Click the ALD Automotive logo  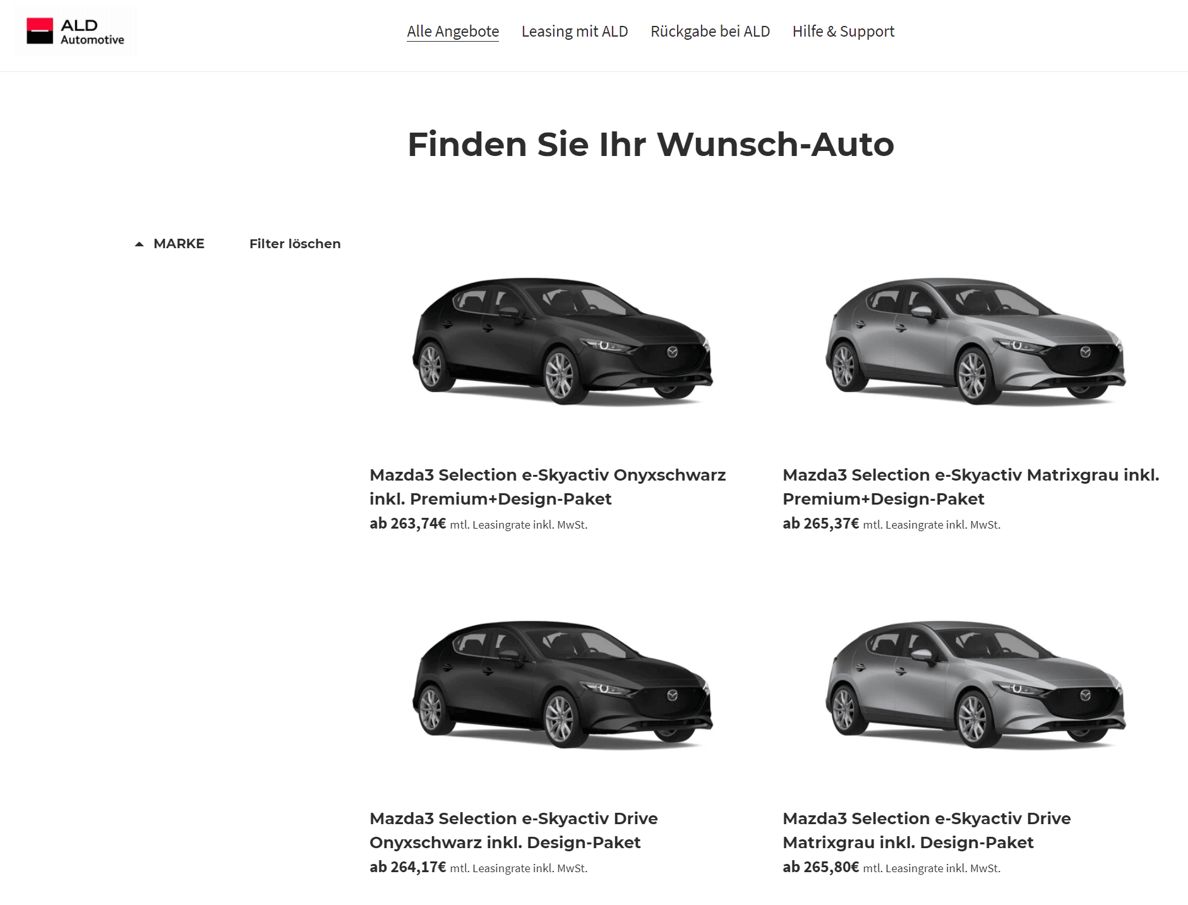[x=75, y=32]
